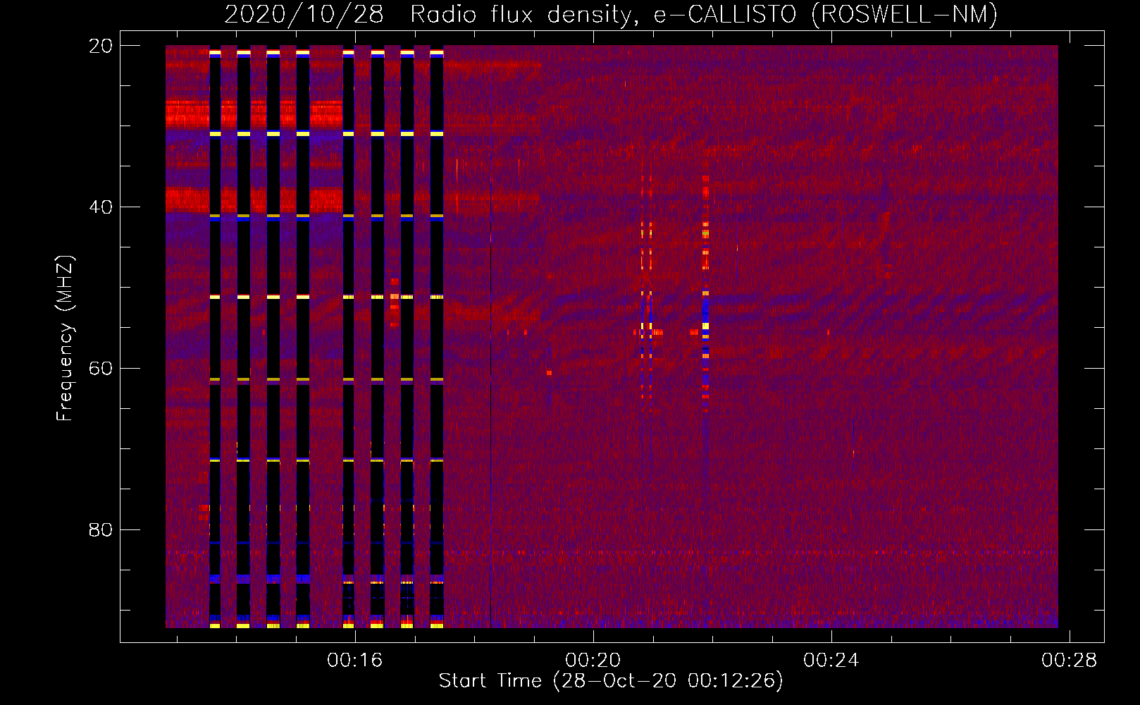
Task: Select the 80 MHz y-axis tick label
Action: tap(101, 529)
